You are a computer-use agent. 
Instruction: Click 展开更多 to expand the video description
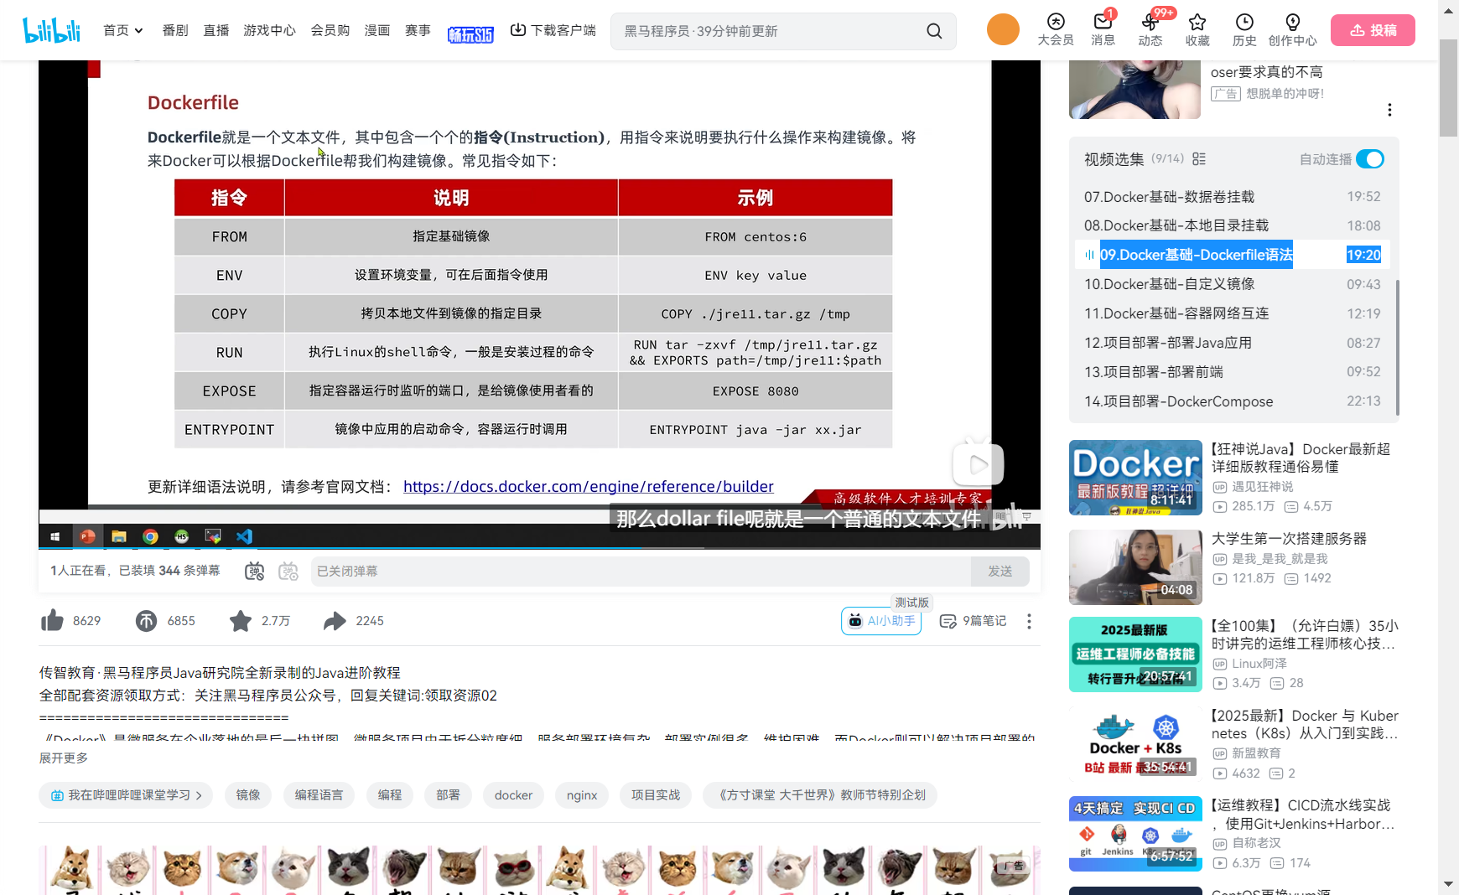pyautogui.click(x=64, y=757)
